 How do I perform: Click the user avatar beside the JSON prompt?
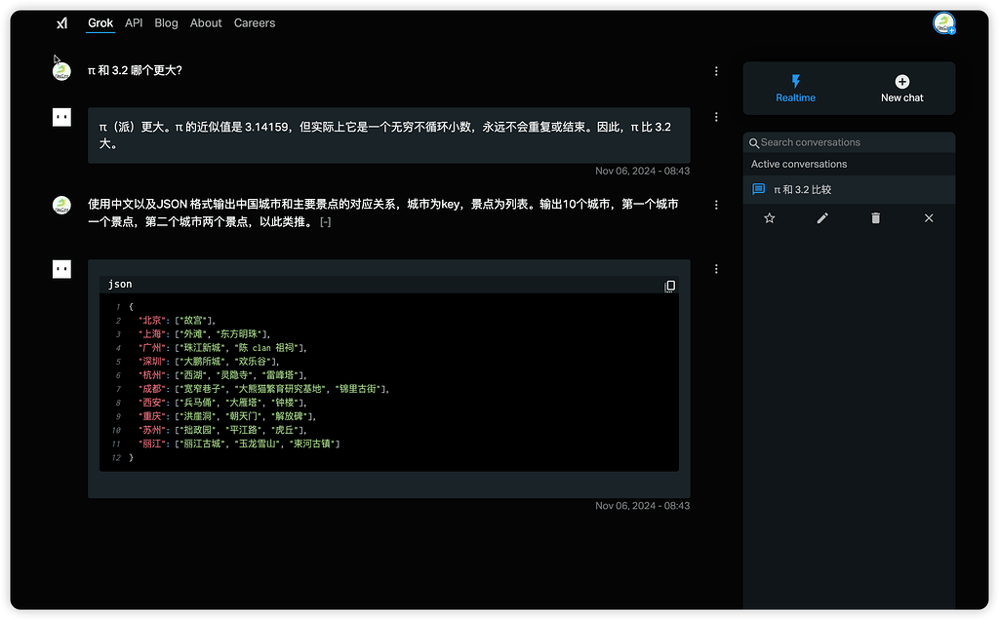pos(61,205)
